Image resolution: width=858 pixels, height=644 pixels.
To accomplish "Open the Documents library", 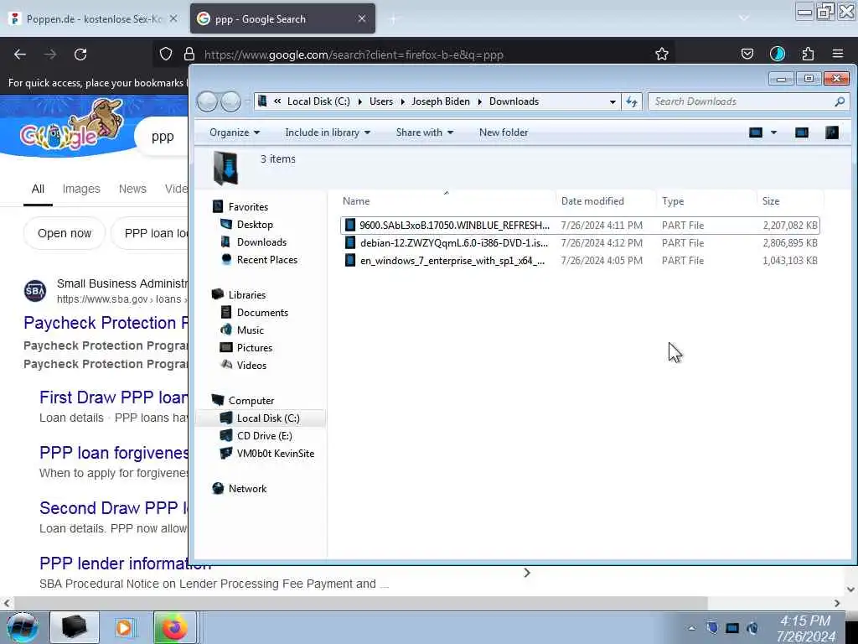I will (262, 313).
